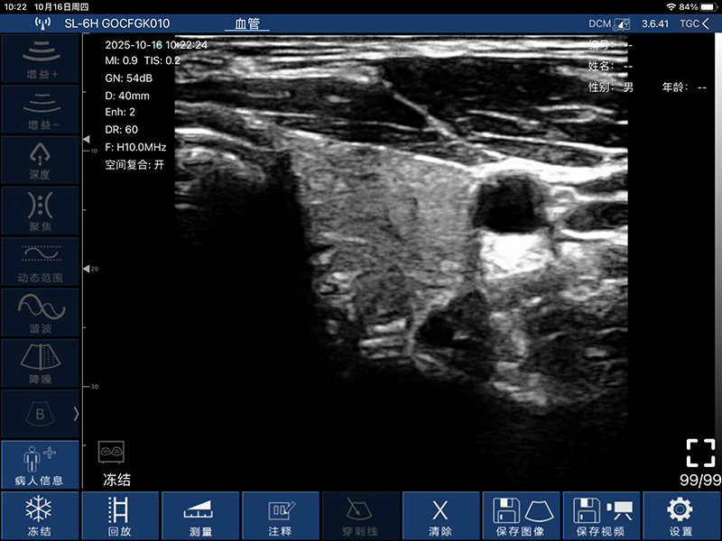Toggle the dual-image icon above 冻结 label

111,452
